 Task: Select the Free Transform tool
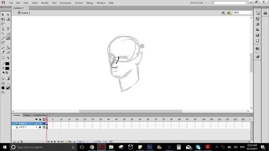[3, 19]
